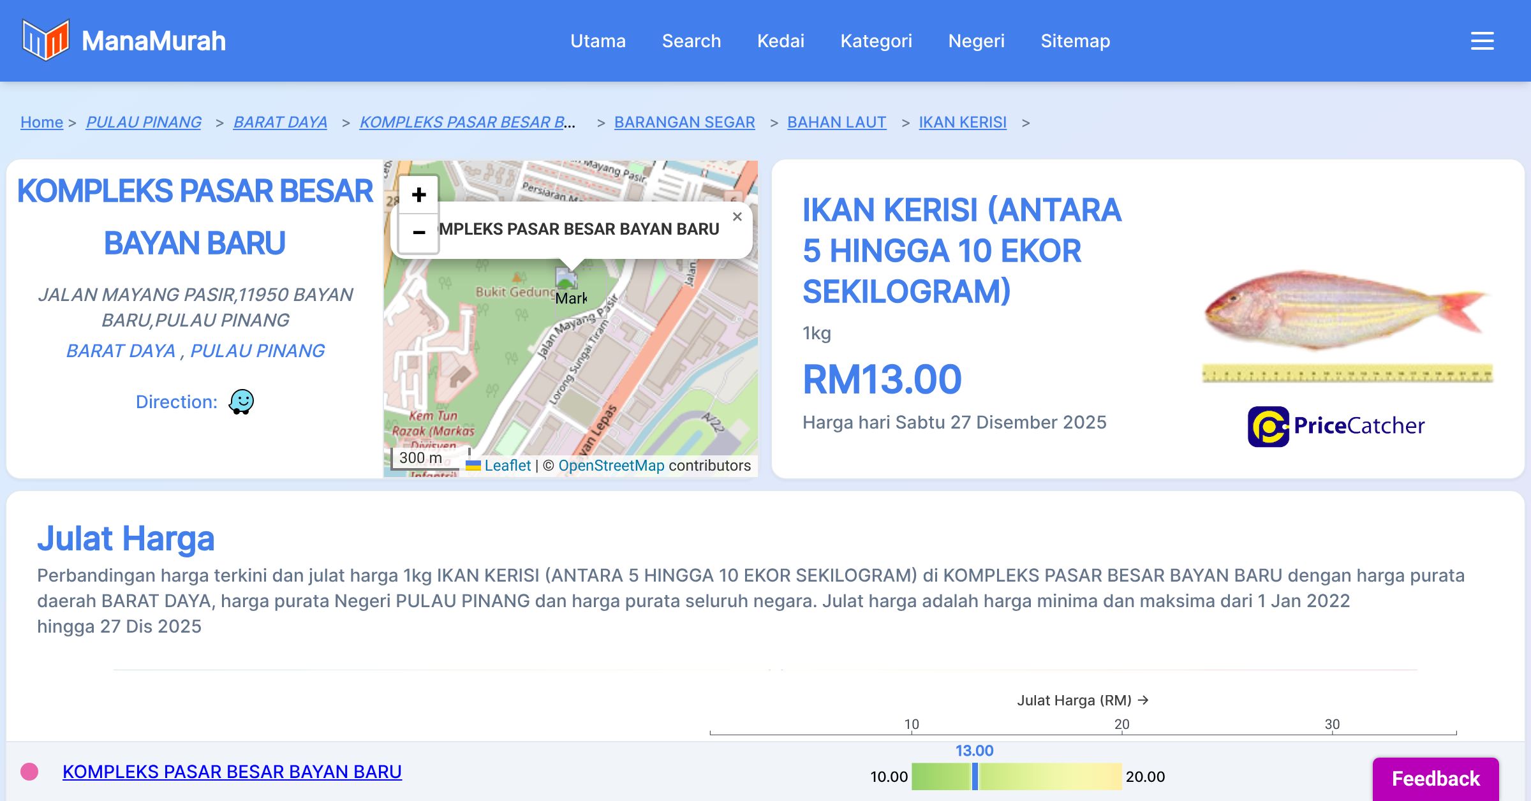Click the price range bar marker
This screenshot has height=801, width=1531.
[975, 776]
